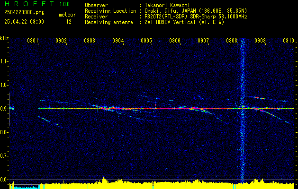This screenshot has width=298, height=189.
Task: Click the 0908 time marker
Action: pos(232,40)
